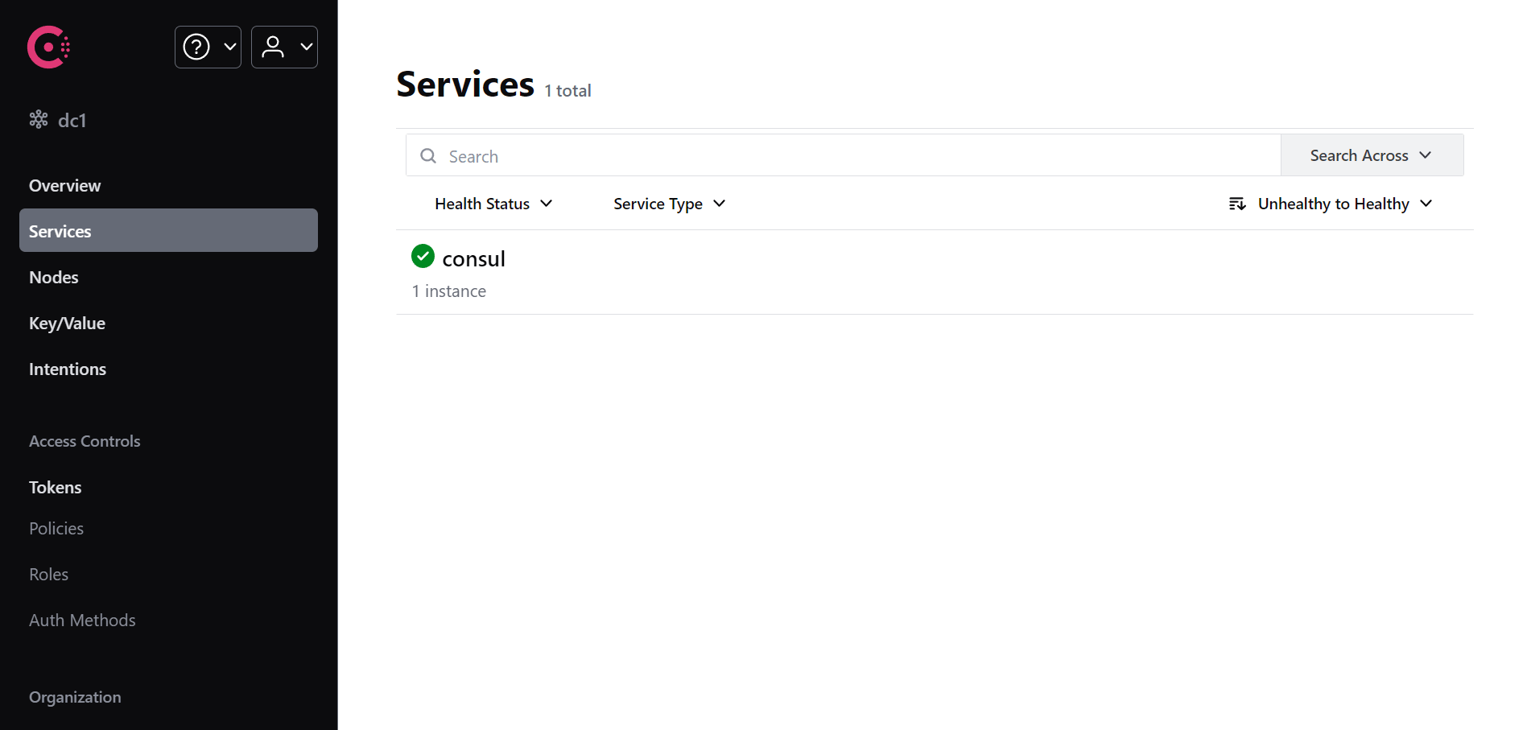Select the Tokens entry under Access Controls
1531x730 pixels.
tap(55, 487)
